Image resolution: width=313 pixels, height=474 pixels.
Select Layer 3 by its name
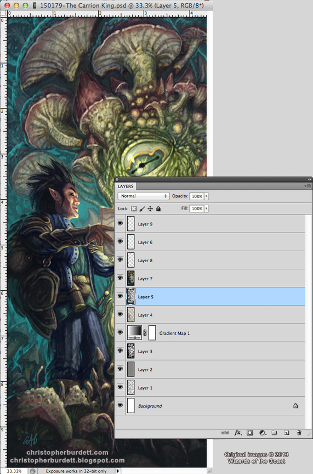pos(145,351)
